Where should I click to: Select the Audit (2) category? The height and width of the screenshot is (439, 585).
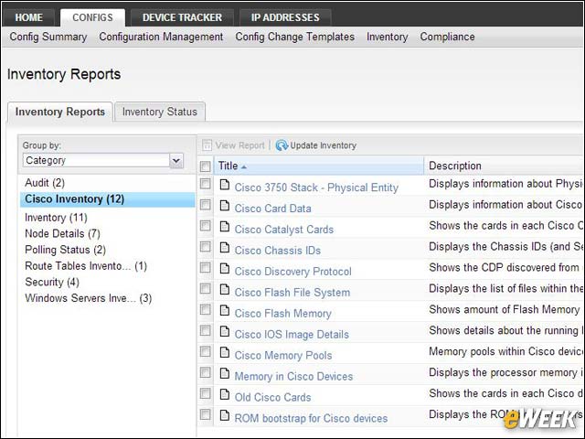pos(45,183)
